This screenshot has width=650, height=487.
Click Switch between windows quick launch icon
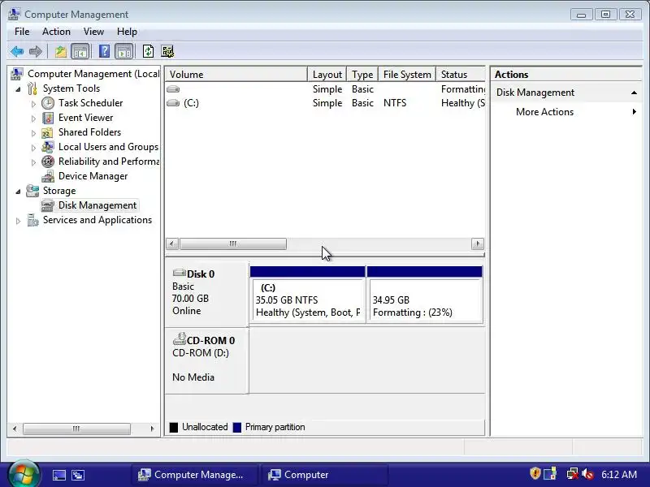click(x=77, y=475)
